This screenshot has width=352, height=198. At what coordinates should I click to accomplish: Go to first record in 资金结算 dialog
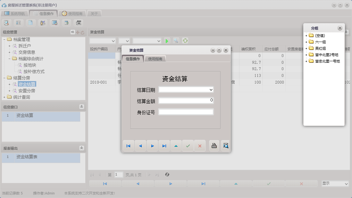[x=129, y=146]
